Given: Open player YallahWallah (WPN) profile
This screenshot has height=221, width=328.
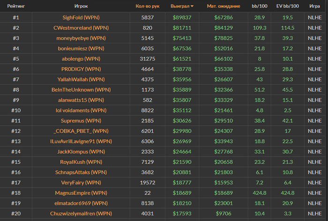Looking at the screenshot, I should pyautogui.click(x=81, y=79).
